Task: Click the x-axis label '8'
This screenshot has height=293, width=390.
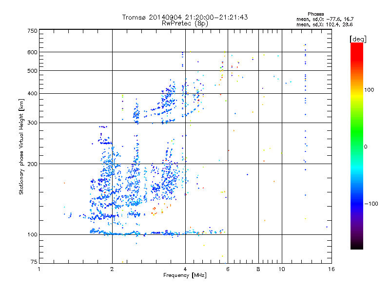Action: [x=258, y=269]
